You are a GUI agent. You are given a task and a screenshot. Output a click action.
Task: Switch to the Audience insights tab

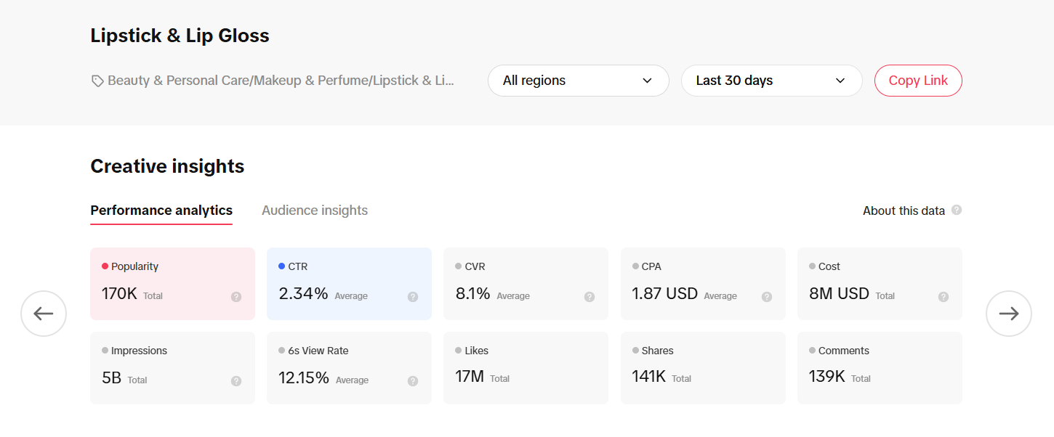314,210
